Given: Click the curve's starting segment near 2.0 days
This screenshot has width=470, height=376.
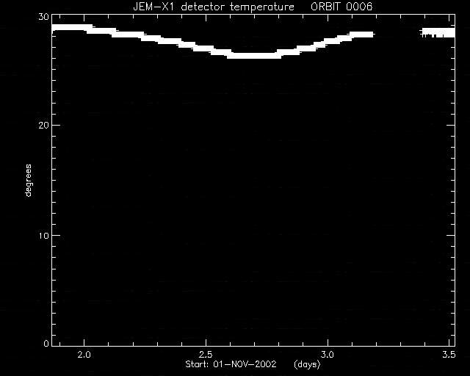Looking at the screenshot, I should tap(72, 28).
